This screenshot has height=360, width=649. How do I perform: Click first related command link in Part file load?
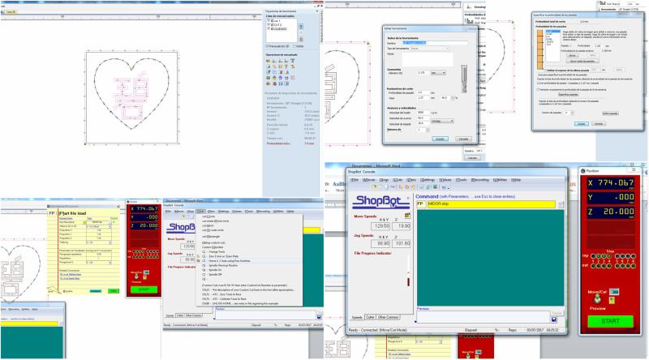click(71, 274)
